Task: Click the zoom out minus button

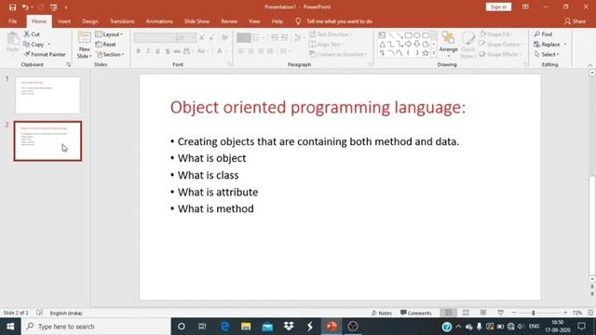Action: [x=514, y=313]
